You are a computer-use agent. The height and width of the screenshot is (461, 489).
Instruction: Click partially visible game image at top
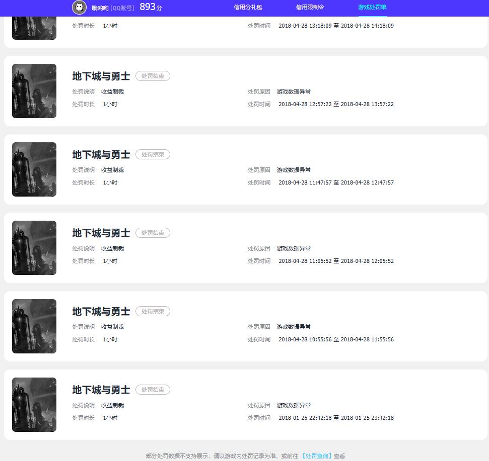point(34,28)
